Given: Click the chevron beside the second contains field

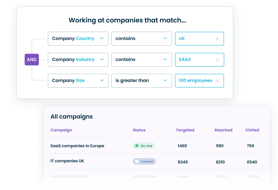Looking at the screenshot, I should point(166,59).
